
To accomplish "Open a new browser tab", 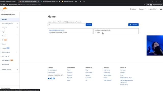I will click(84, 2).
